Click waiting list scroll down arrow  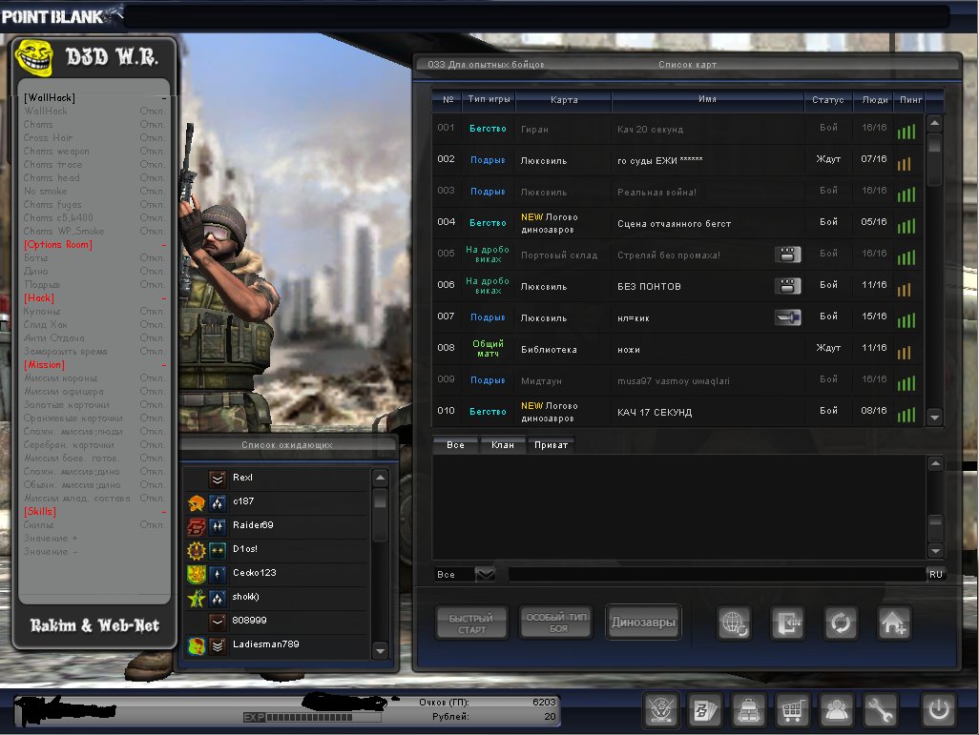click(380, 651)
